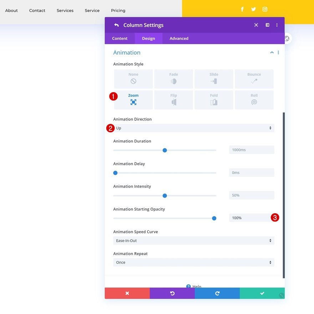Click the Animation Duration slider handle
Image resolution: width=314 pixels, height=314 pixels.
164,150
